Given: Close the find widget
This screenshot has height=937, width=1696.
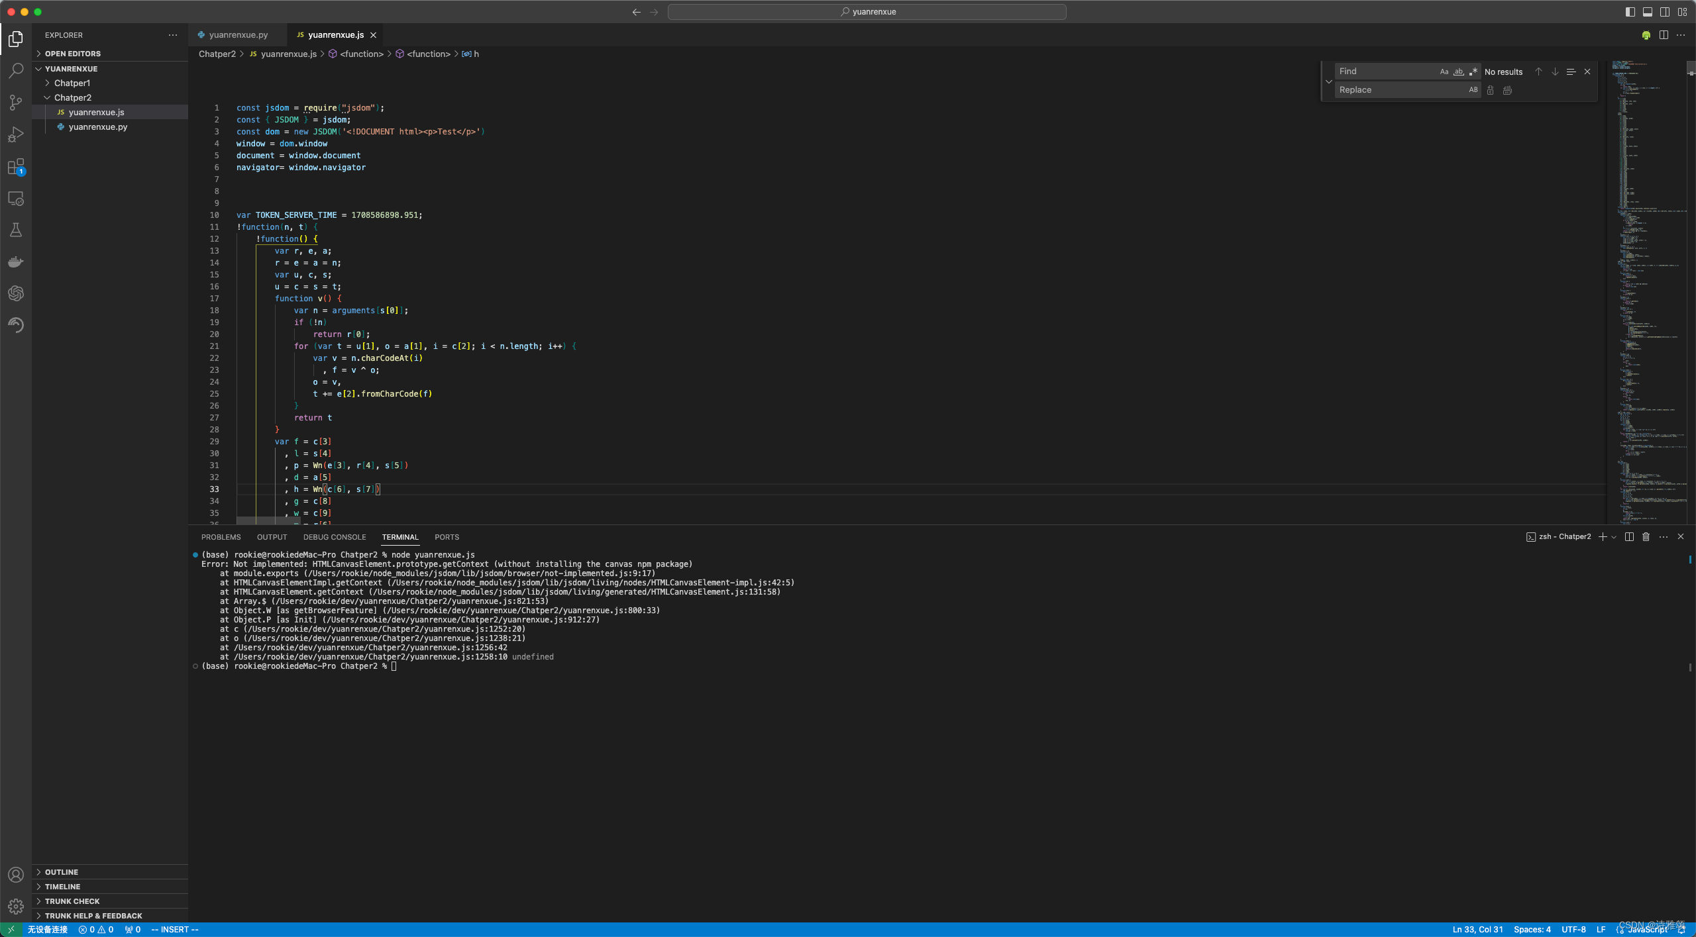Looking at the screenshot, I should pos(1587,72).
